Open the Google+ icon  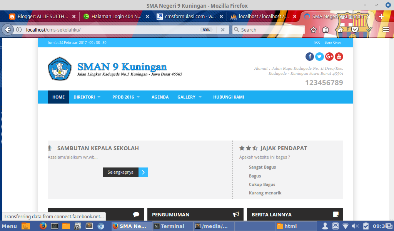point(329,56)
